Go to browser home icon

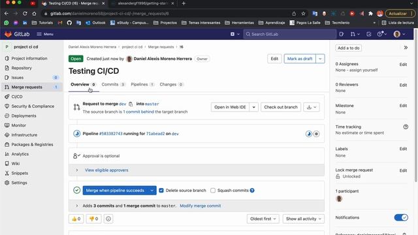34,13
